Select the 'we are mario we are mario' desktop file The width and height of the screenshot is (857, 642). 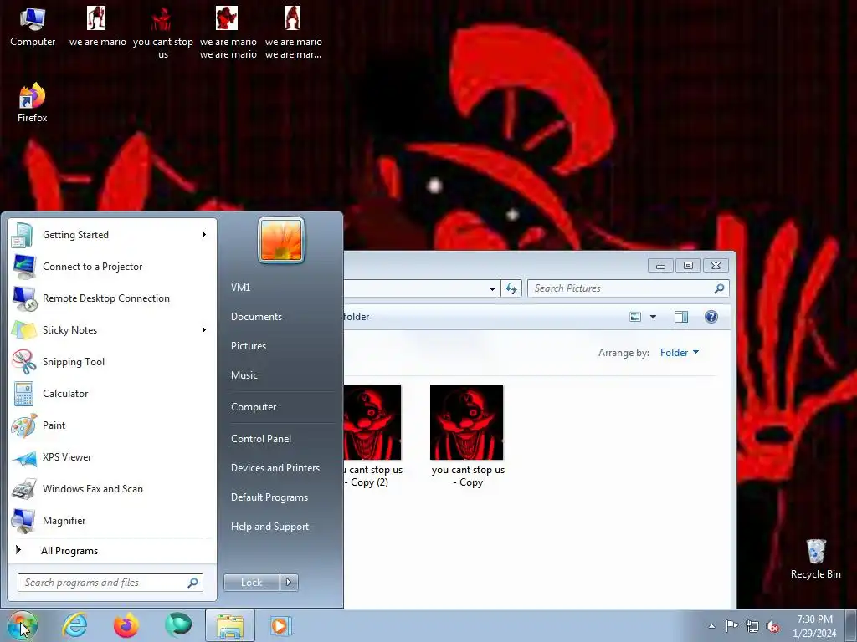click(x=228, y=32)
